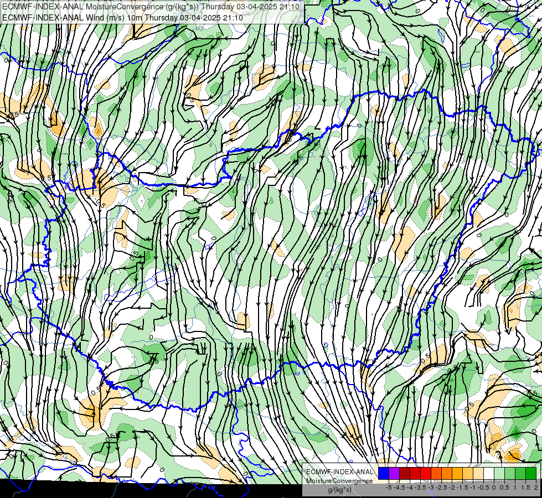Select the amber swatch between -2 and -1.5
Image resolution: width=542 pixels, height=498 pixels.
[457, 473]
